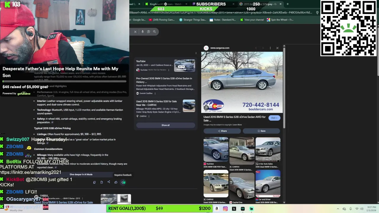Click the magnifier search icon
The image size is (379, 213).
point(154,32)
